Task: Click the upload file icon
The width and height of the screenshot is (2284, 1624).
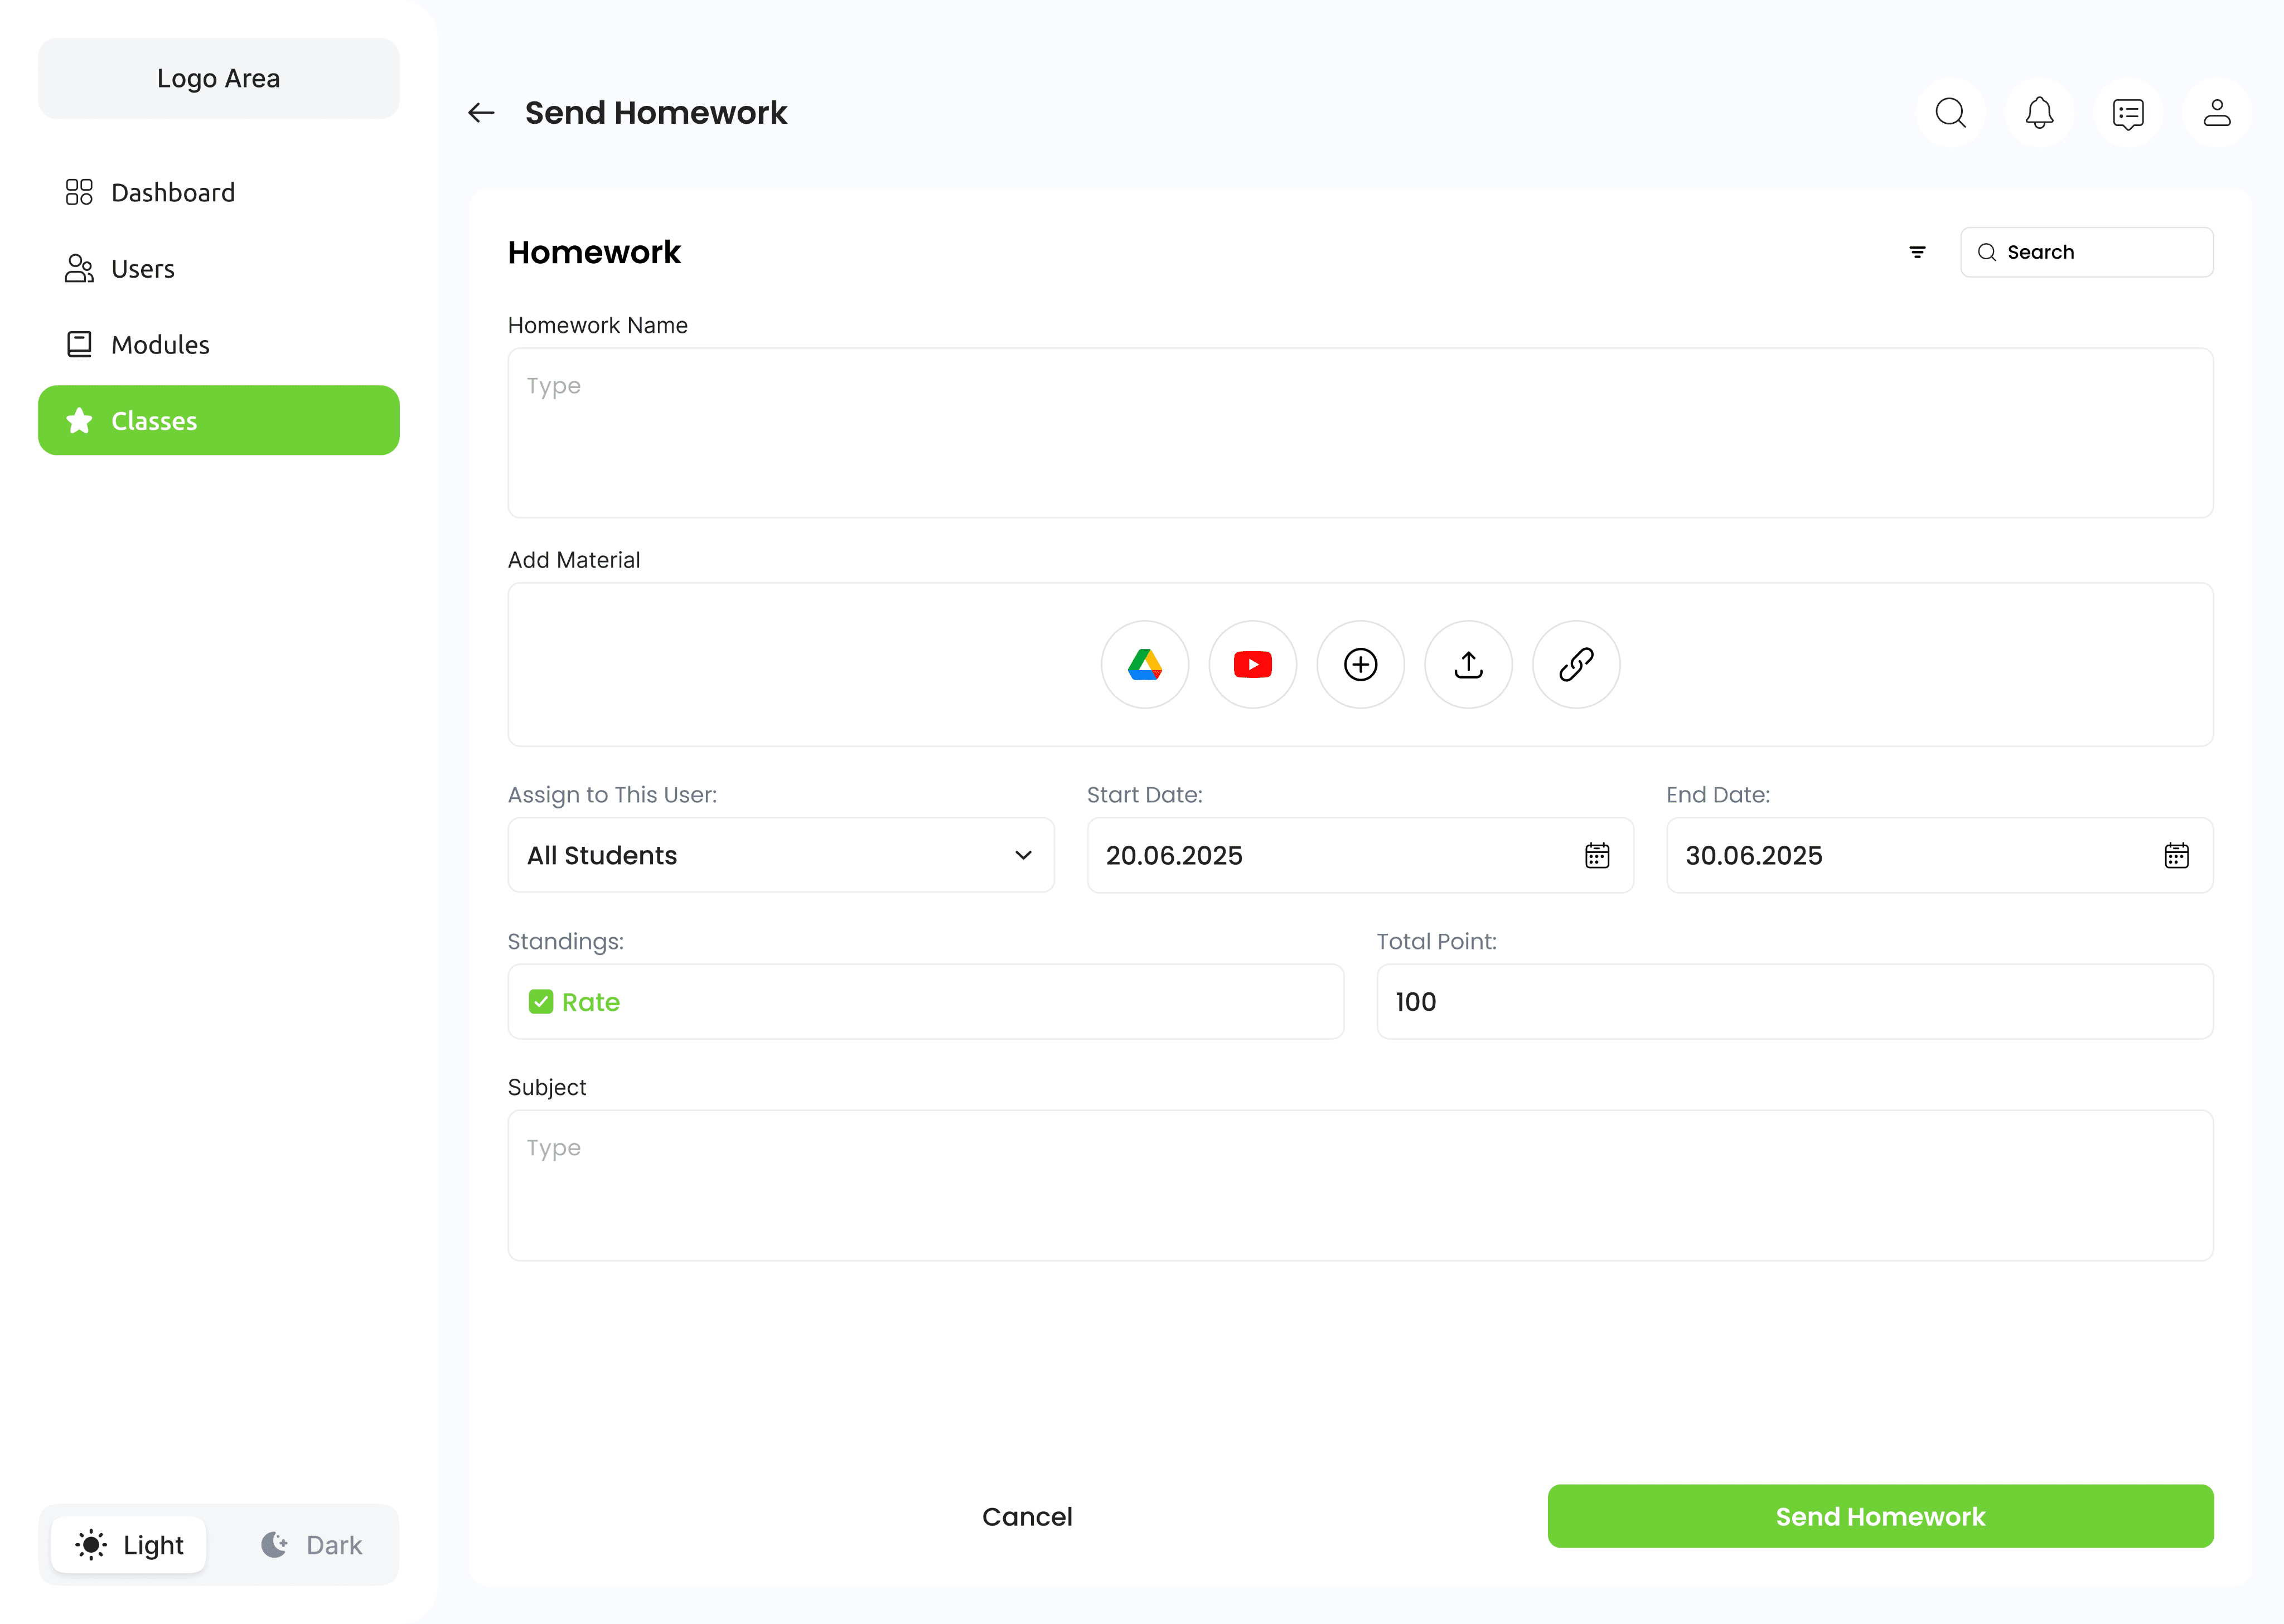Action: coord(1468,665)
